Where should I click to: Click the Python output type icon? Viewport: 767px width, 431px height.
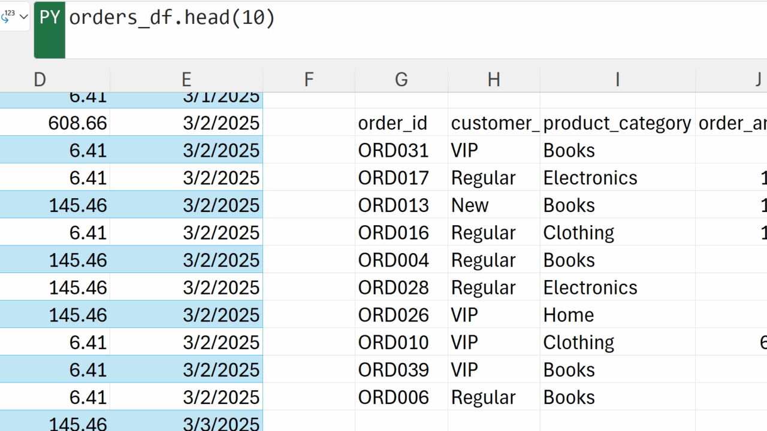8,16
